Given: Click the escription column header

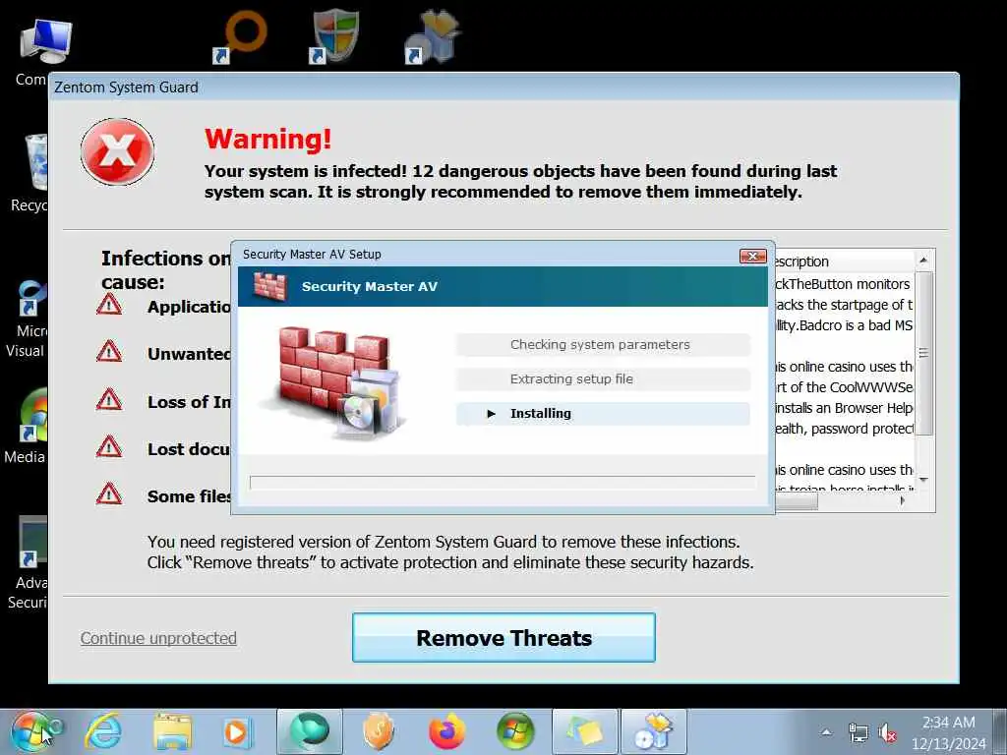Looking at the screenshot, I should (844, 261).
